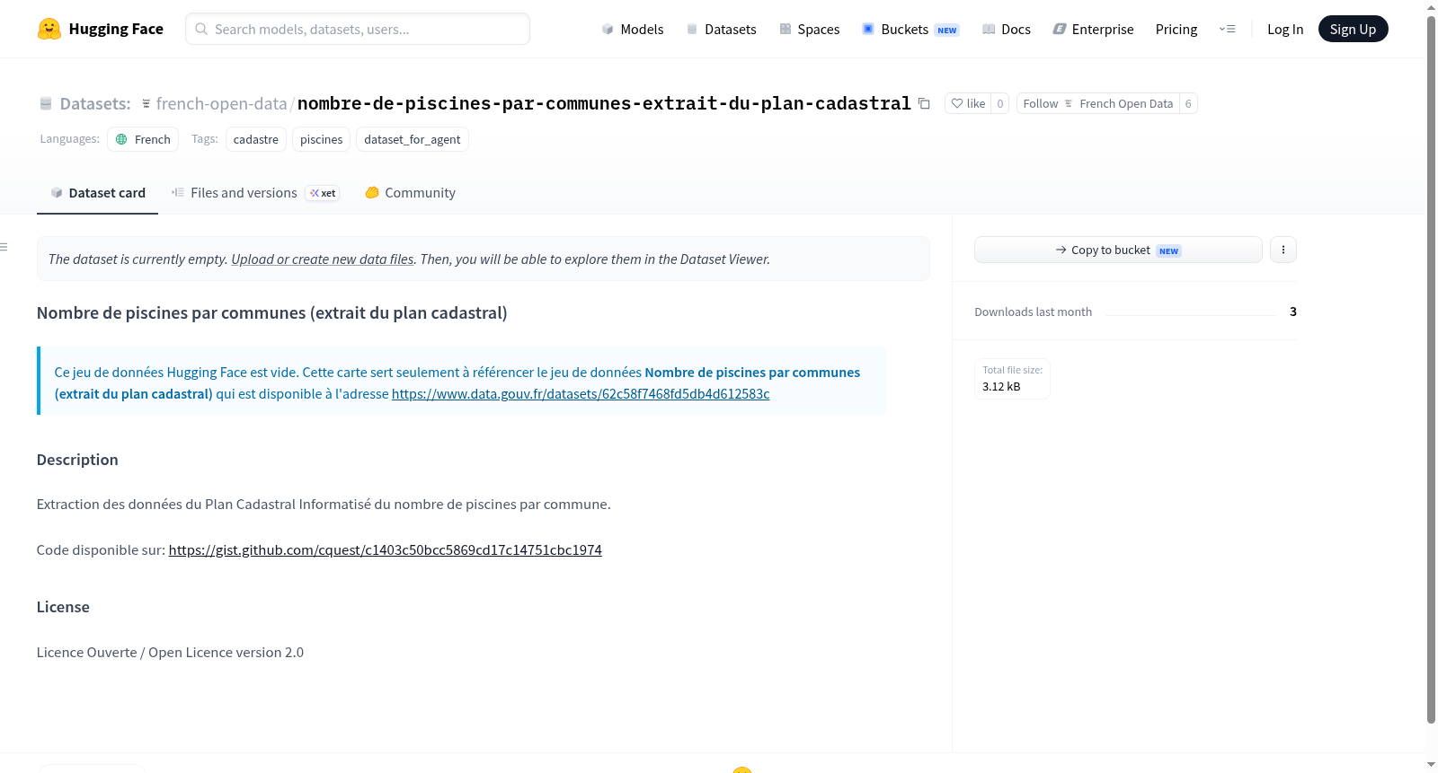Click the arrow icon in Copy to bucket
The image size is (1438, 773).
(1061, 250)
